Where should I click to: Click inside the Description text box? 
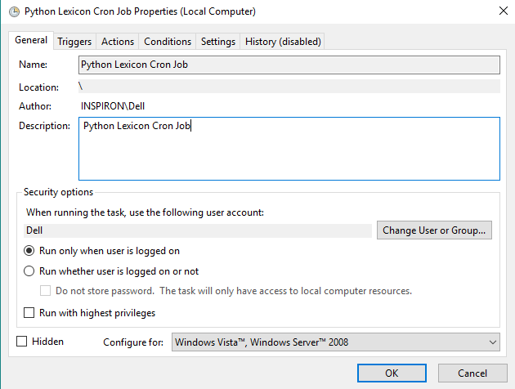289,148
